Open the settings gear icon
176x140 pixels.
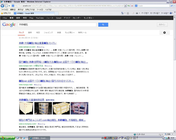(x=165, y=33)
